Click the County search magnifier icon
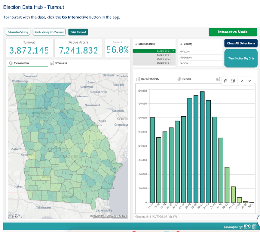 coord(181,44)
